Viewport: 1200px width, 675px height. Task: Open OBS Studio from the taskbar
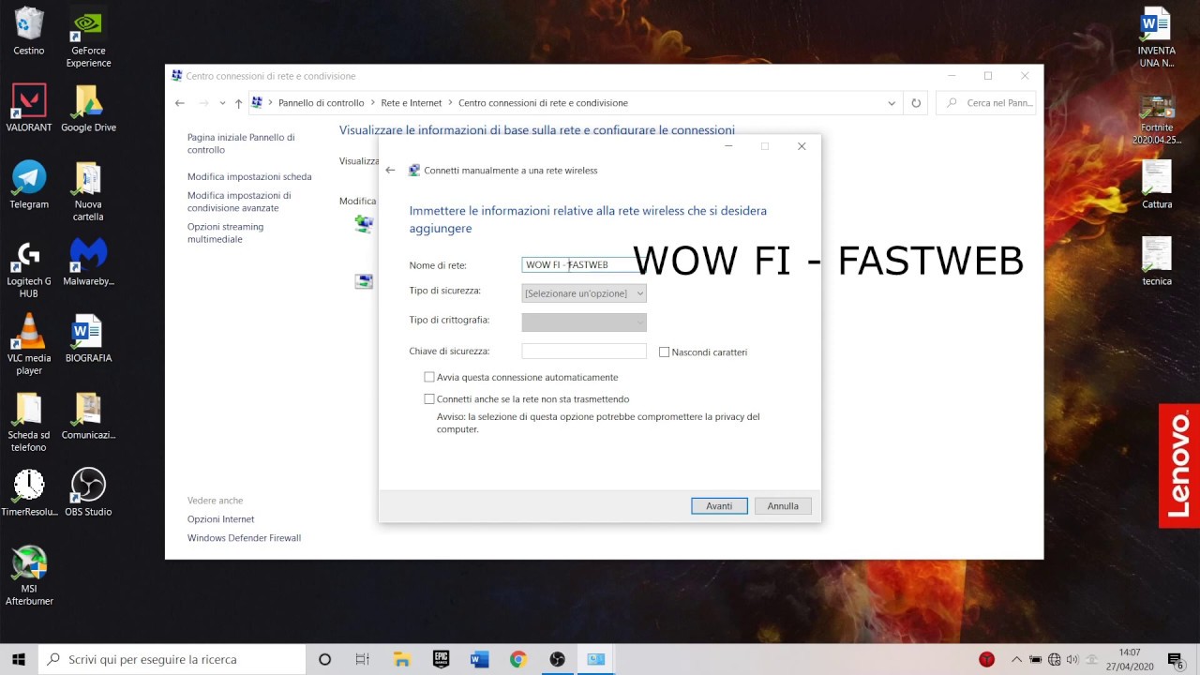(557, 659)
